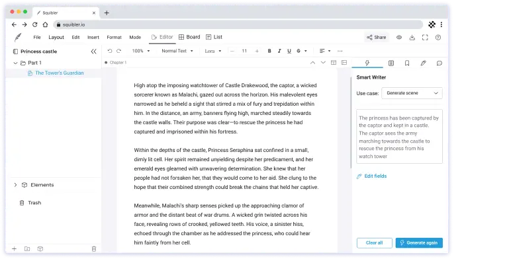This screenshot has width=509, height=259.
Task: Toggle italic formatting
Action: pos(279,51)
